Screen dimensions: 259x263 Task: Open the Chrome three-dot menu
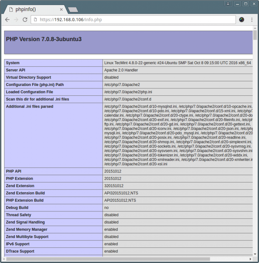(252, 20)
